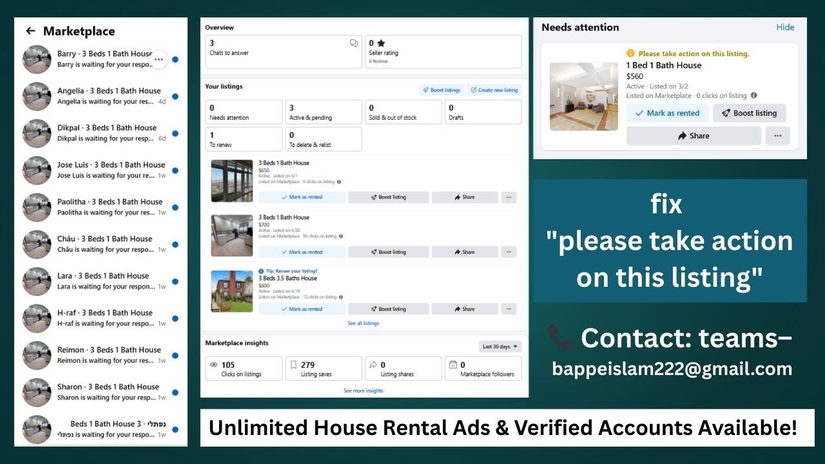Click Hide in Needs attention panel

click(x=785, y=27)
